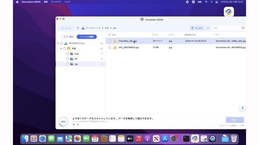
Task: Check the tiff folder checkbox
Action: (68, 59)
